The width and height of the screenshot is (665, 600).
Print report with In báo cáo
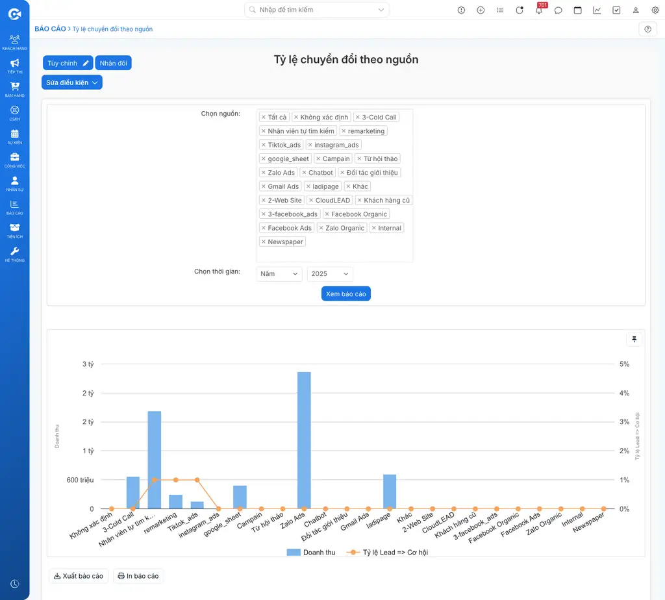[138, 576]
